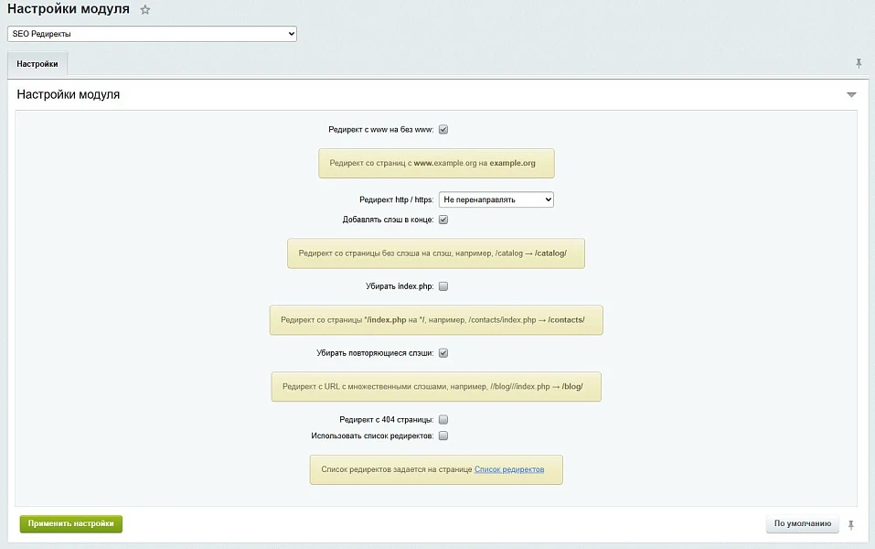Screen dimensions: 875x549
Task: Click the Редирект http / https label
Action: (x=396, y=199)
